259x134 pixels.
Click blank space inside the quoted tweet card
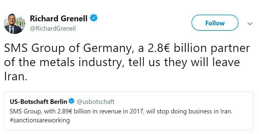pos(178,122)
